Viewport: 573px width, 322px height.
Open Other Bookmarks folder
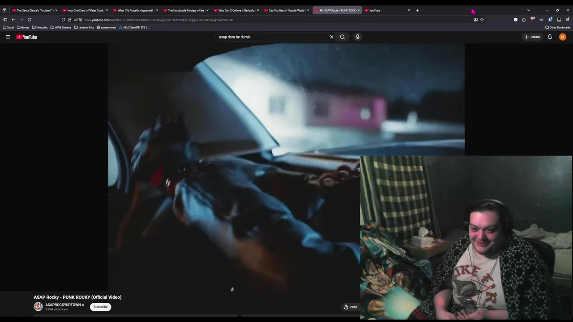click(558, 27)
